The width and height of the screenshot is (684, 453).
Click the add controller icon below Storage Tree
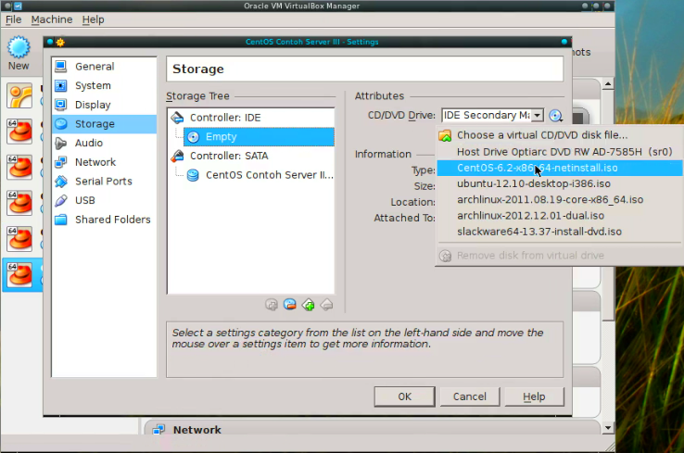308,305
